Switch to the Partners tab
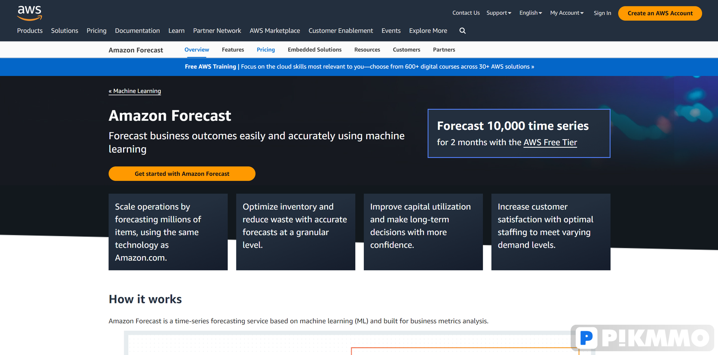This screenshot has height=355, width=718. [x=444, y=50]
